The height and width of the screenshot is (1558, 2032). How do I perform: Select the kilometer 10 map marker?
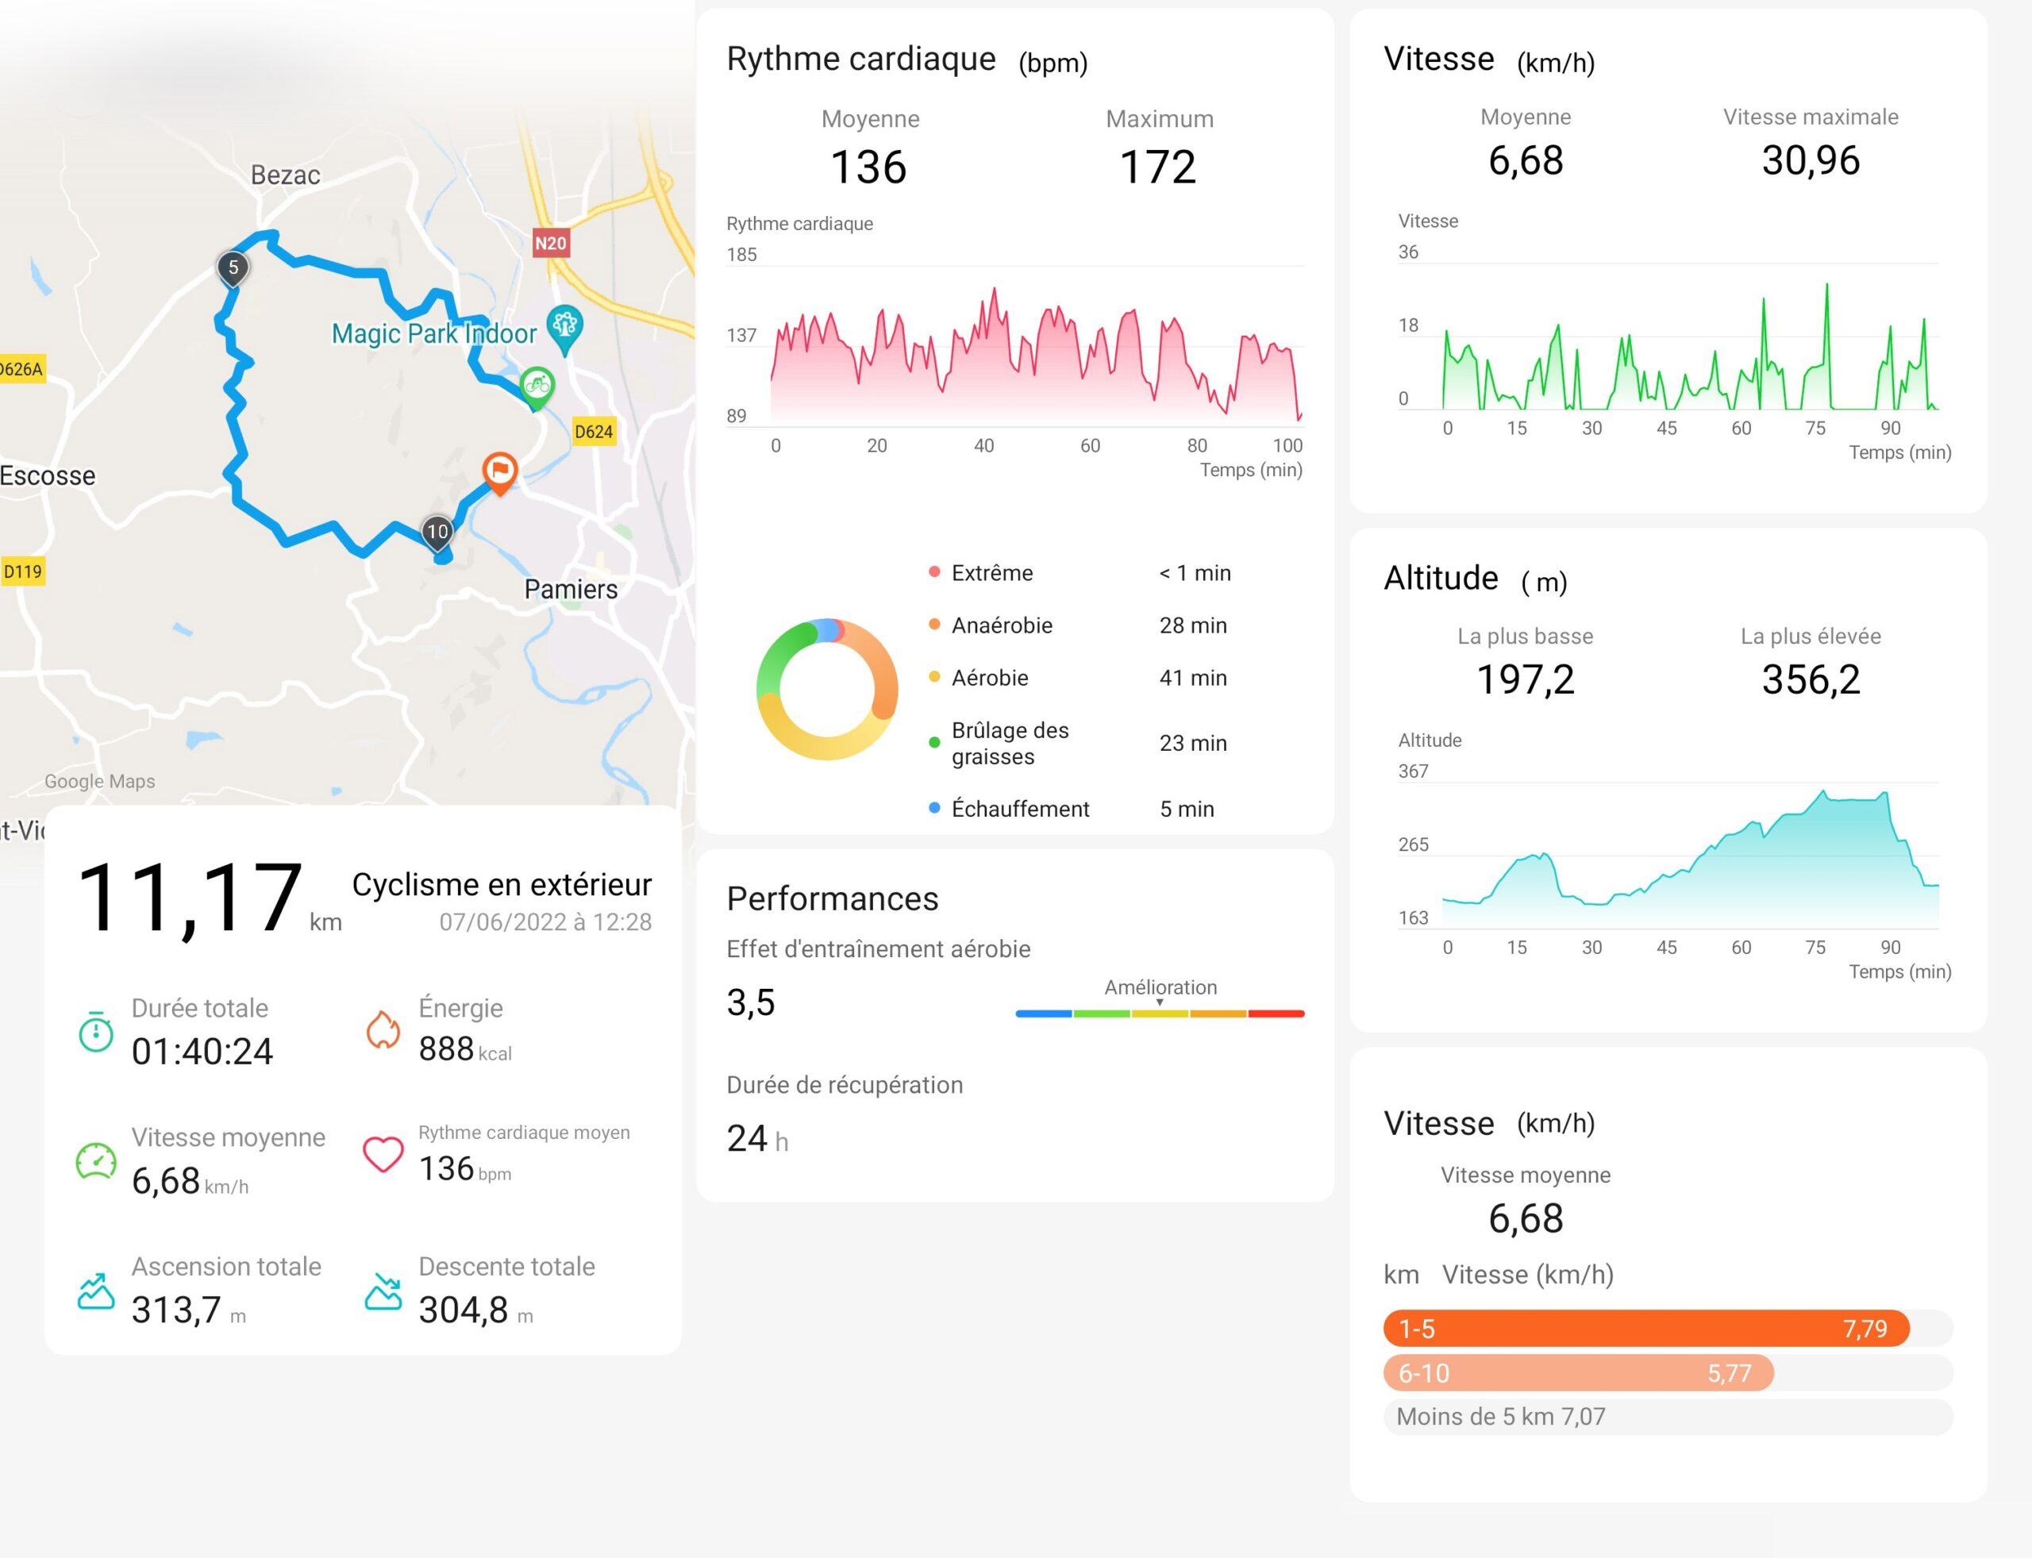[x=437, y=533]
